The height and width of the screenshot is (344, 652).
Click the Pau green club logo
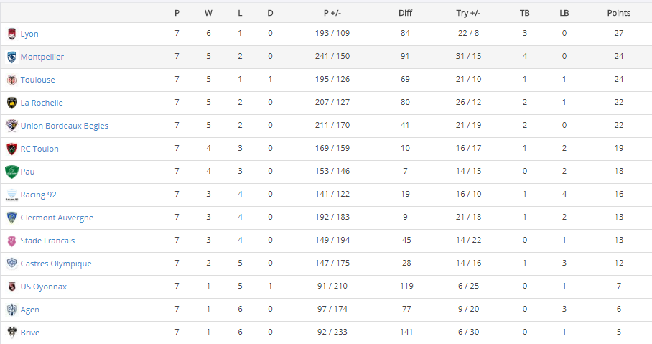(11, 172)
